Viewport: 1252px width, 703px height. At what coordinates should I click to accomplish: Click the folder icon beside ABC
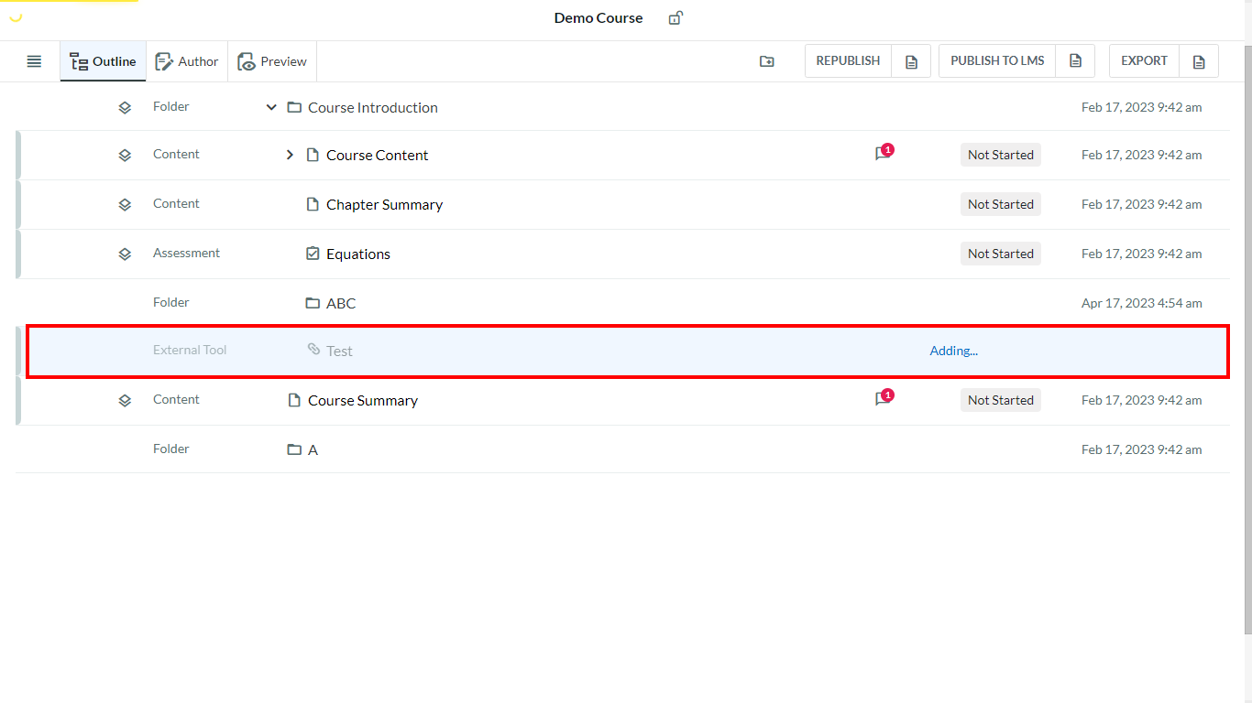313,303
